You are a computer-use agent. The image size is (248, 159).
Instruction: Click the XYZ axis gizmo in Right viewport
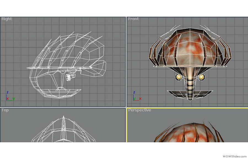[x=10, y=96]
